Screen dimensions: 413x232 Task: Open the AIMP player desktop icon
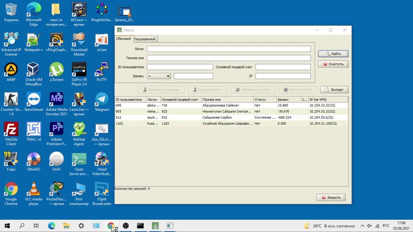(x=11, y=72)
